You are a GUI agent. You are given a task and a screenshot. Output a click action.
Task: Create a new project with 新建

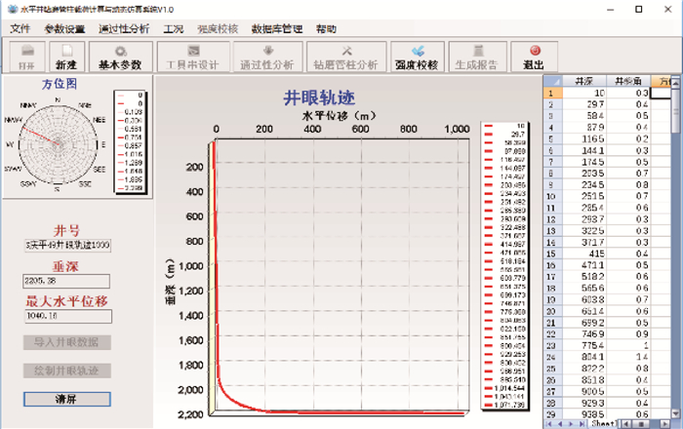65,55
